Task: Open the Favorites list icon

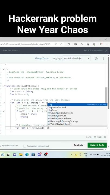Action: pos(82,44)
